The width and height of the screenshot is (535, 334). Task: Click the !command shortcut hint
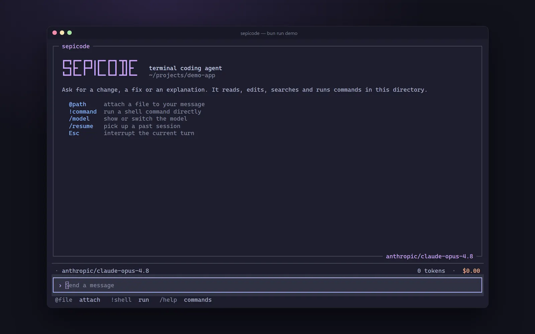tap(83, 112)
